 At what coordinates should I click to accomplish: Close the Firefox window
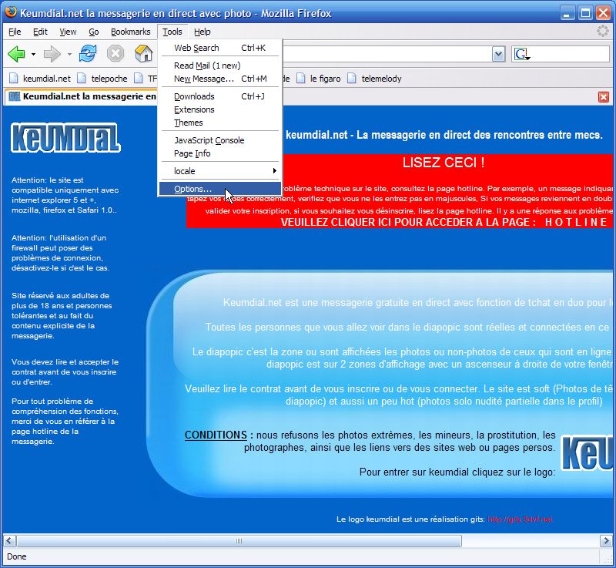[x=604, y=13]
